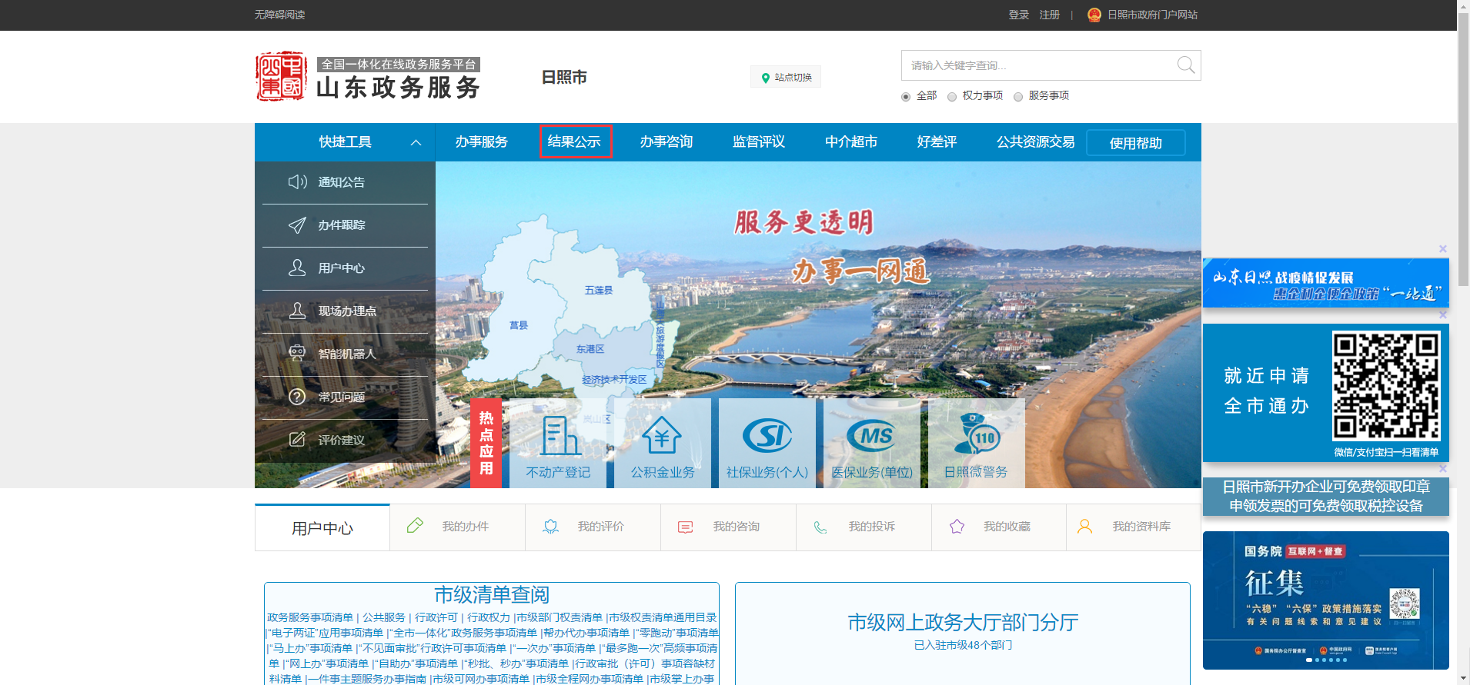Click the magnifier search icon
The height and width of the screenshot is (685, 1470).
pyautogui.click(x=1185, y=65)
